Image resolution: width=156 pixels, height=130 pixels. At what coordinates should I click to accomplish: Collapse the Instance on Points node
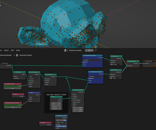pos(73,90)
